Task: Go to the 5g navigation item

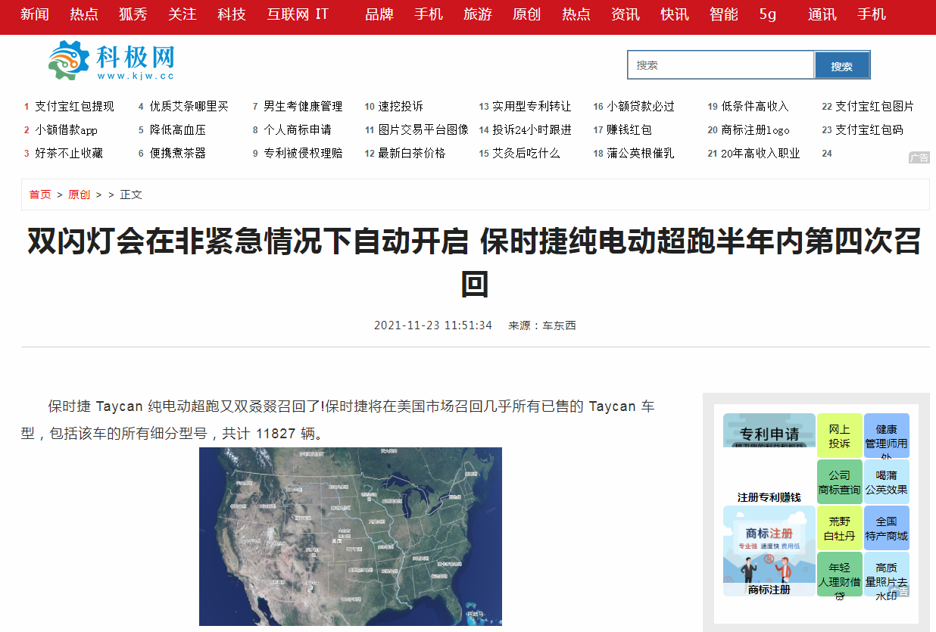Action: pos(768,14)
